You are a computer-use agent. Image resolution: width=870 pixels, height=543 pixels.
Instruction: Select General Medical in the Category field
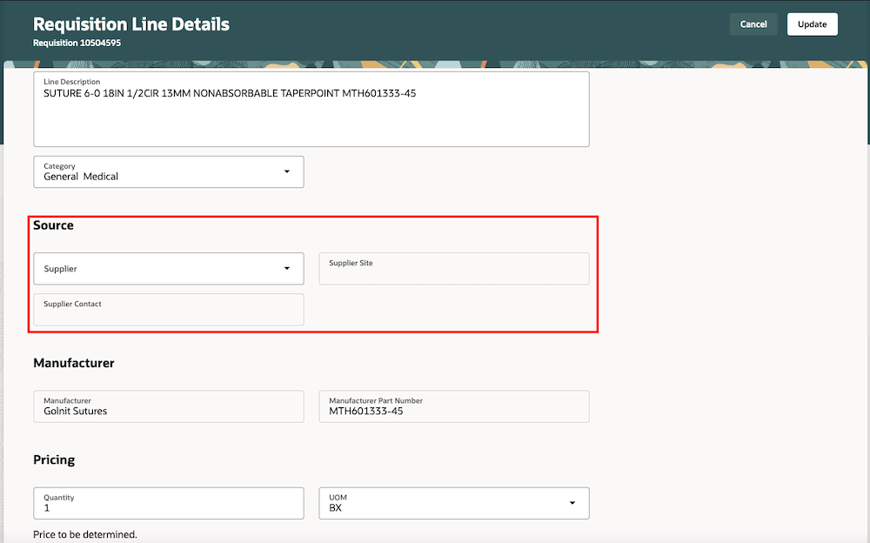point(130,176)
